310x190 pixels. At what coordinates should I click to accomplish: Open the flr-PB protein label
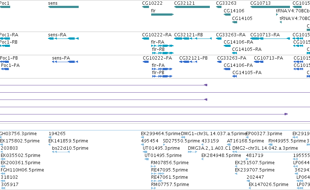(x=158, y=73)
